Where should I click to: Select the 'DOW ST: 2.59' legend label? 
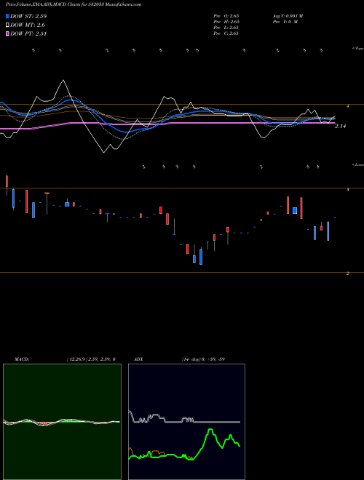[x=28, y=16]
